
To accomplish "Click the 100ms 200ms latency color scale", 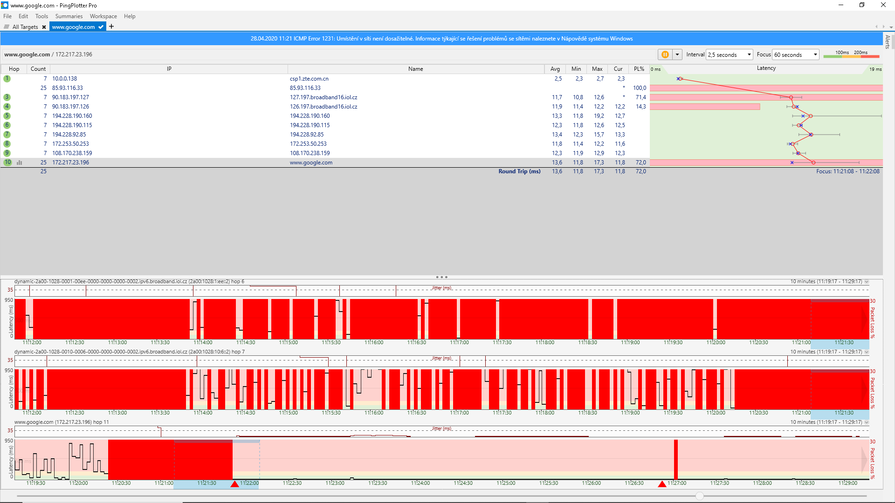I will coord(851,54).
